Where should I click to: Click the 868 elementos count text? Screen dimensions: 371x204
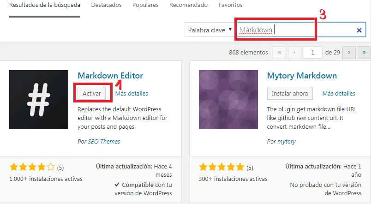248,52
